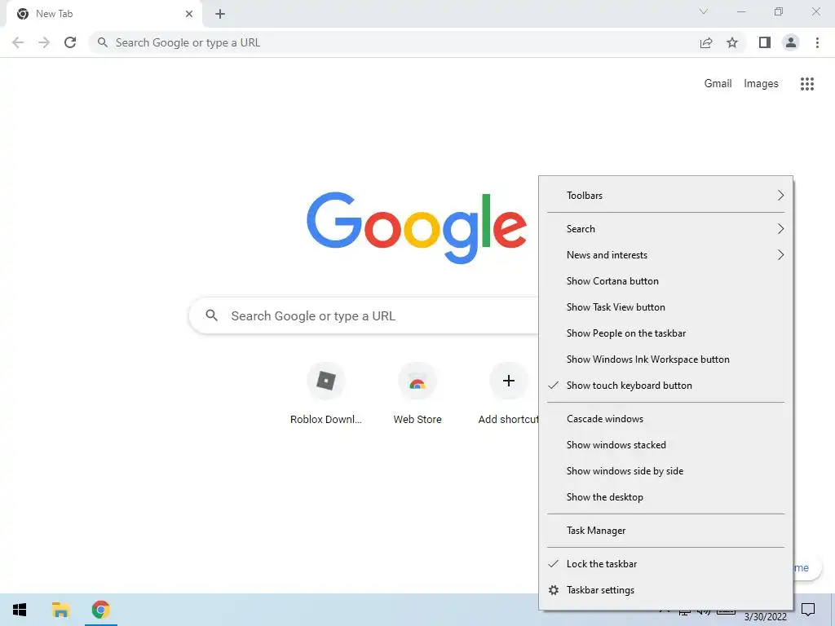Click the back navigation arrow
Screen dimensions: 835x626
18,42
